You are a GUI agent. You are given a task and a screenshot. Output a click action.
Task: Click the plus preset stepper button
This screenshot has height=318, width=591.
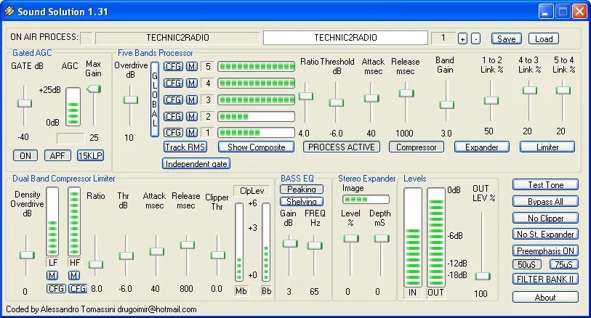point(462,38)
